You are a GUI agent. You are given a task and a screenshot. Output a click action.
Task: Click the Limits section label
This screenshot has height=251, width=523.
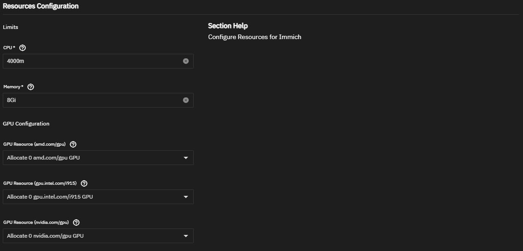tap(11, 27)
